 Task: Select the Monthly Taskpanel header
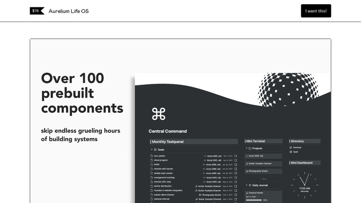[x=194, y=141]
